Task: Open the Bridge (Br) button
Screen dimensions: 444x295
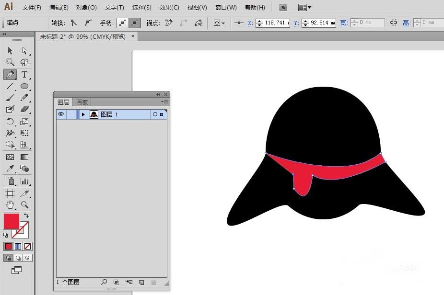Action: (283, 8)
